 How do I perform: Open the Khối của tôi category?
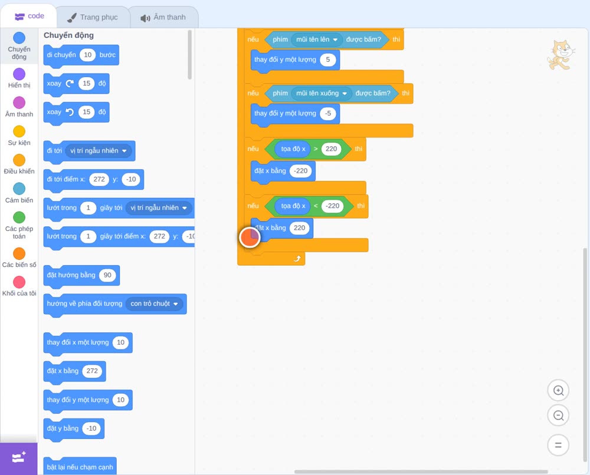19,286
